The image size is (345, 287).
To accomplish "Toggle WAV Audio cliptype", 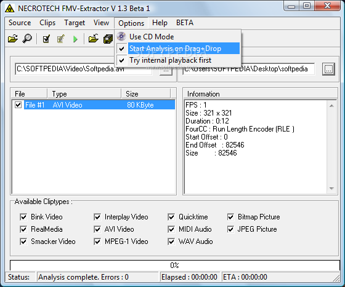I will 171,242.
